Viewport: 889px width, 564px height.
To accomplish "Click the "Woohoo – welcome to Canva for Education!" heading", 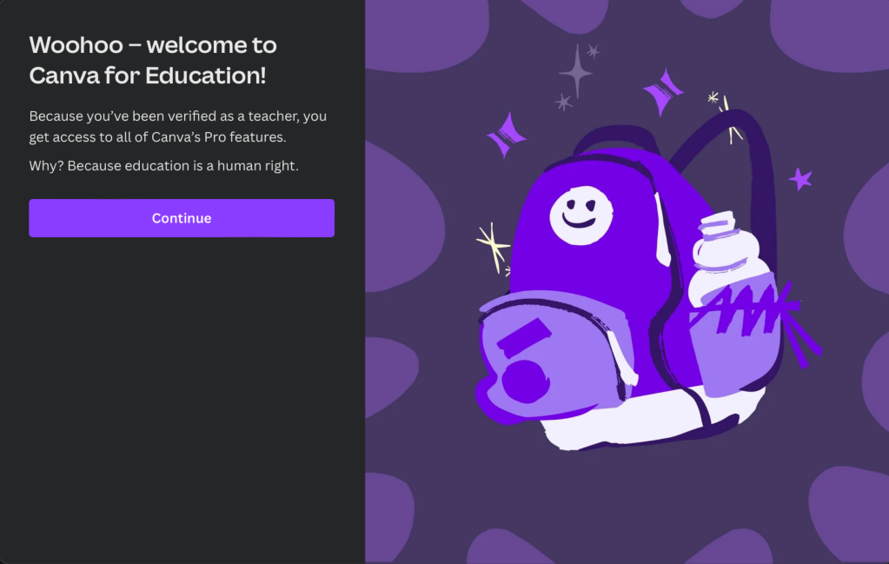I will (153, 60).
